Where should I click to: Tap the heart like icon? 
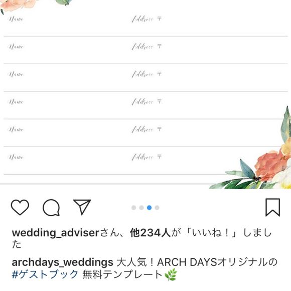pyautogui.click(x=20, y=207)
